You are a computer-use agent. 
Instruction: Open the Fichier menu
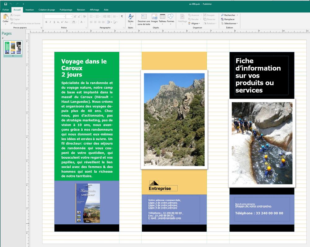(x=6, y=10)
